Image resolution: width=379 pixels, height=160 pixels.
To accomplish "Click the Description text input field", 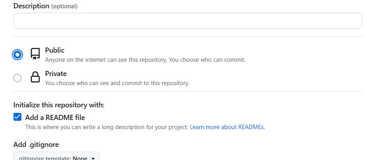I will (188, 21).
